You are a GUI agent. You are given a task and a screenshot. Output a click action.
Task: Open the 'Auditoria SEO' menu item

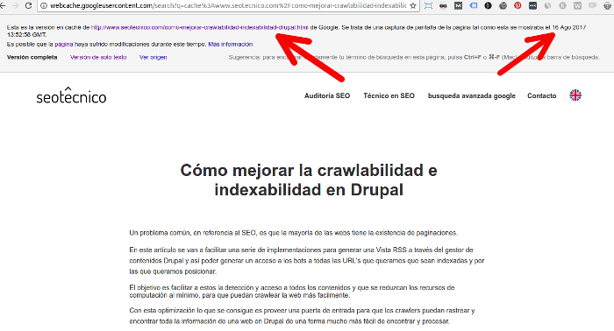coord(327,95)
